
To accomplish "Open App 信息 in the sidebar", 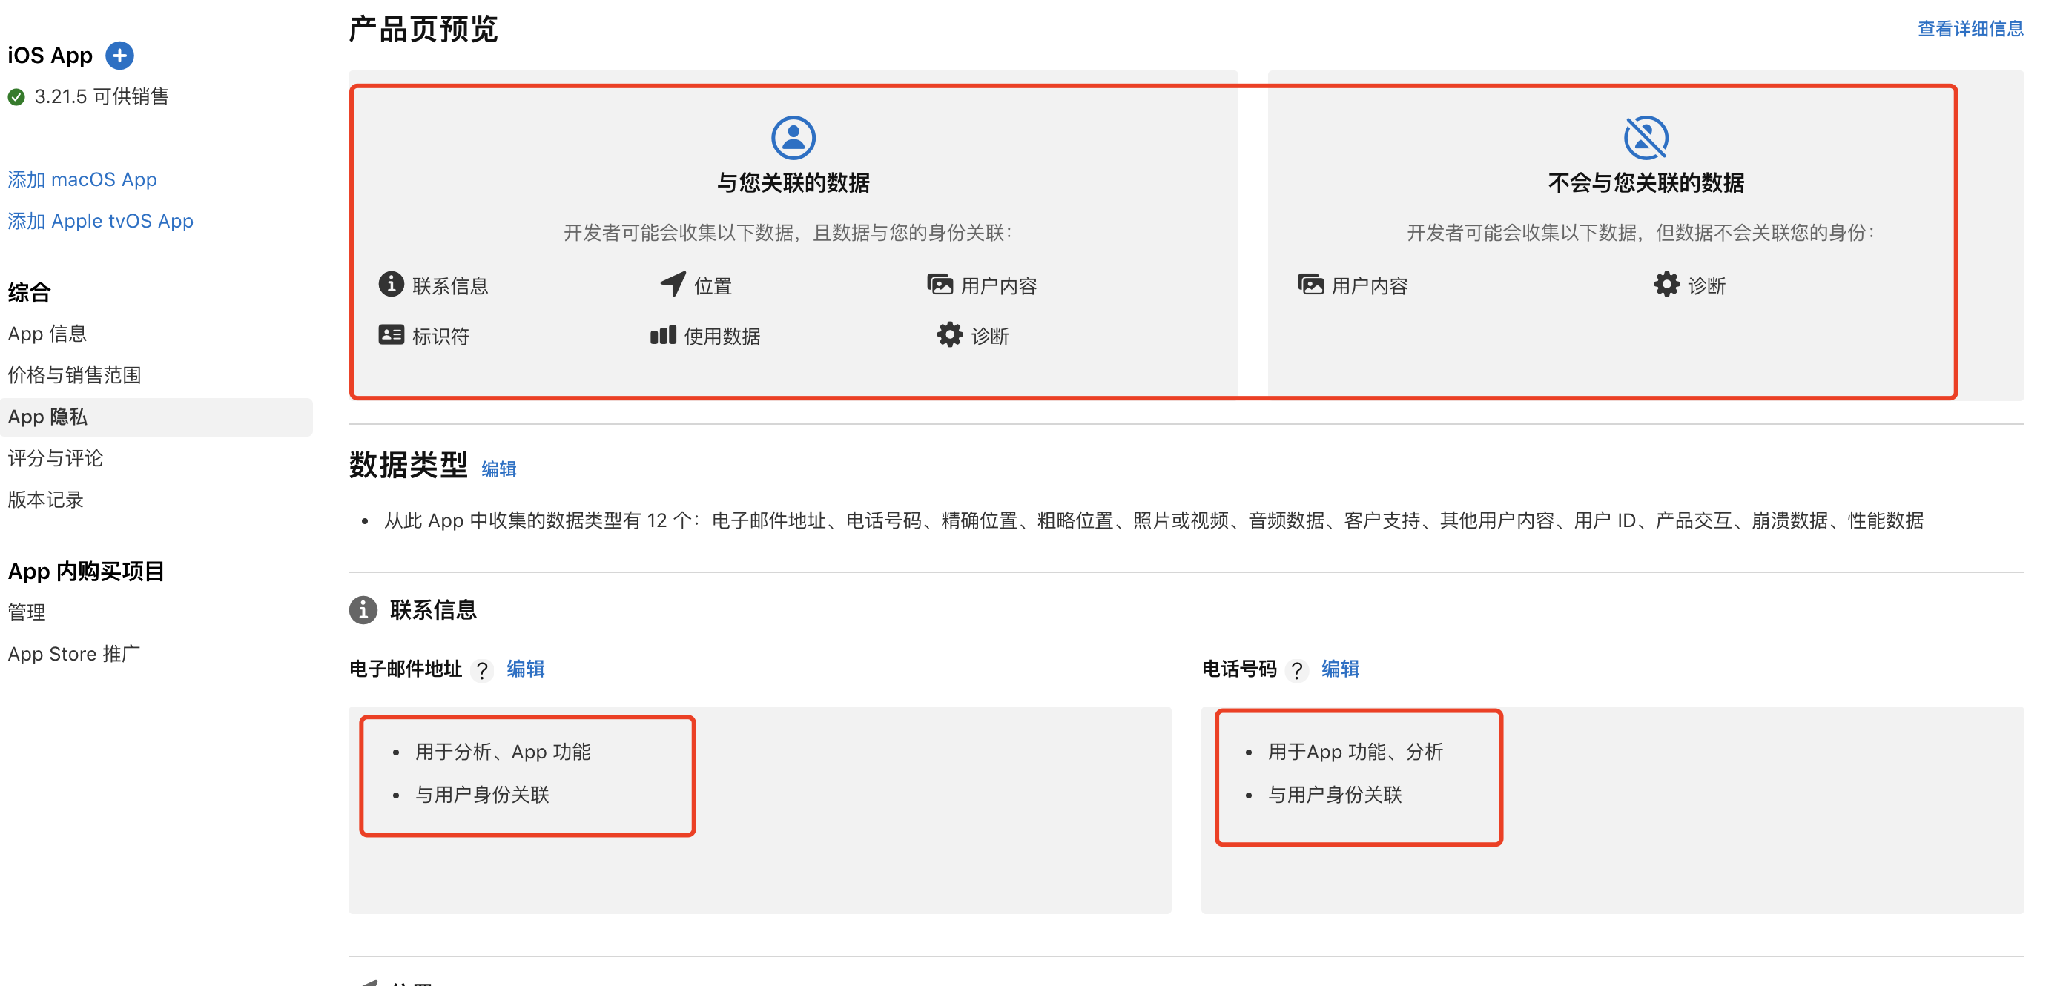I will point(47,334).
